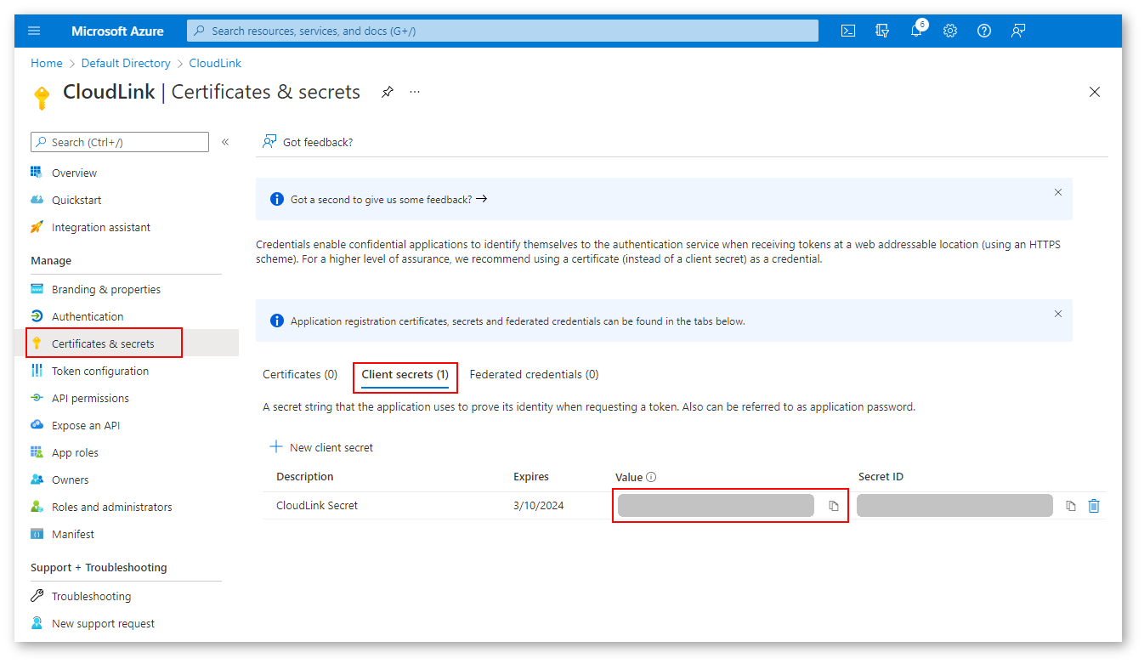The height and width of the screenshot is (664, 1144).
Task: Focus the global search resources box
Action: tap(502, 31)
